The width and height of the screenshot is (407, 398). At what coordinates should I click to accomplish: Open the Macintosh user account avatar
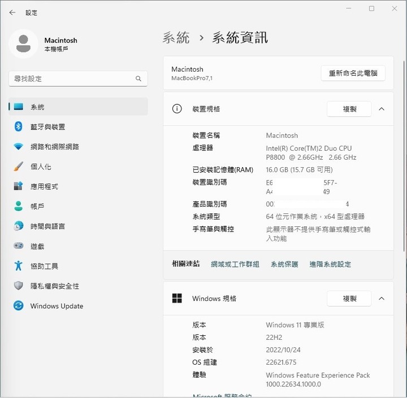coord(23,44)
